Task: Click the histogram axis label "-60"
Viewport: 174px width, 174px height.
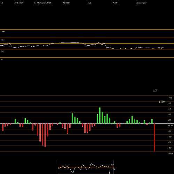Action: tap(170, 142)
